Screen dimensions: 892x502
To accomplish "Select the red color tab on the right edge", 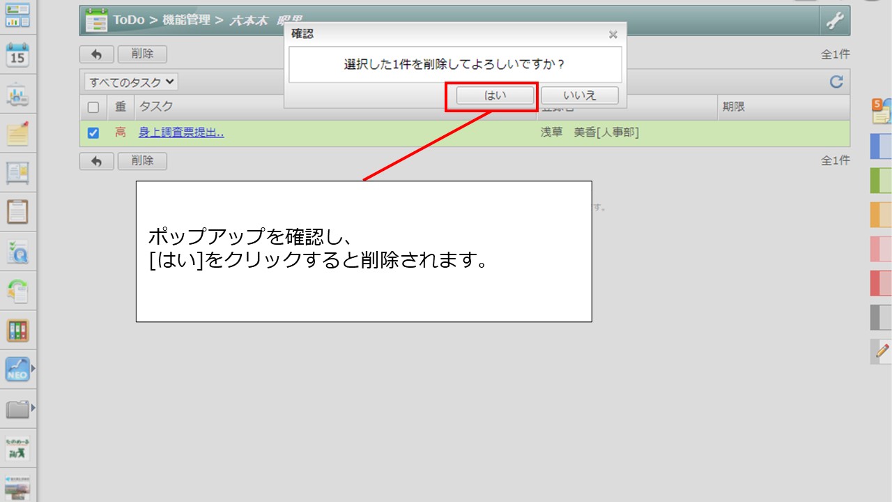I will (881, 283).
